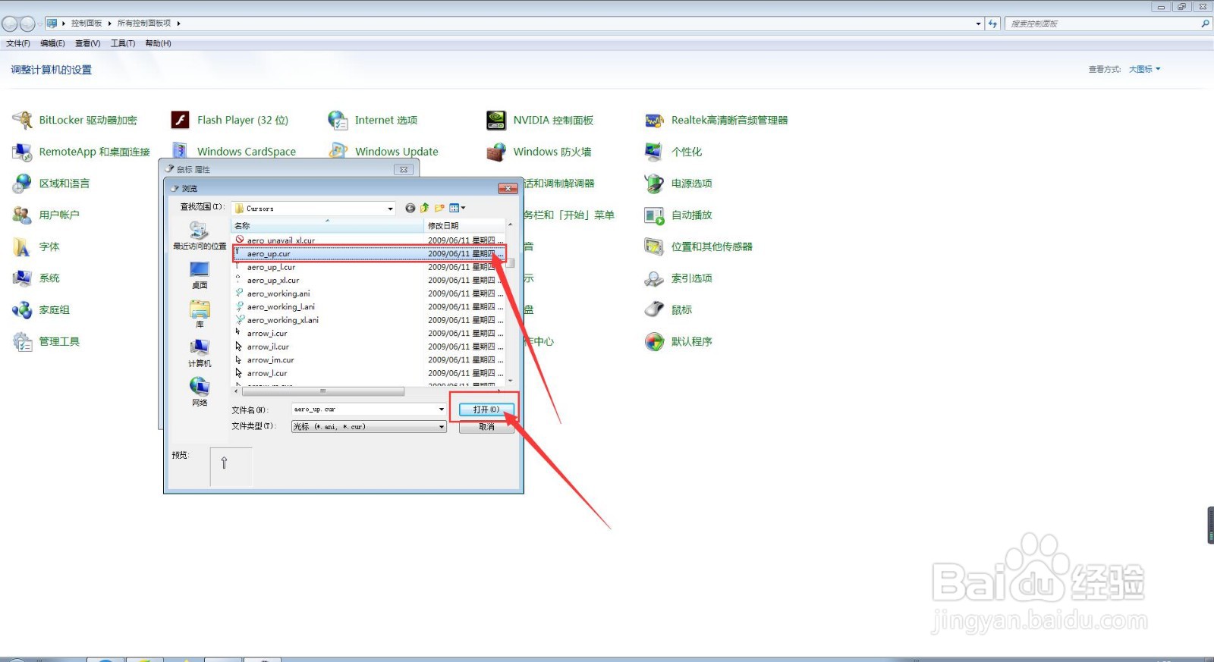The height and width of the screenshot is (662, 1214).
Task: Open 管理工具 item
Action: tap(46, 342)
